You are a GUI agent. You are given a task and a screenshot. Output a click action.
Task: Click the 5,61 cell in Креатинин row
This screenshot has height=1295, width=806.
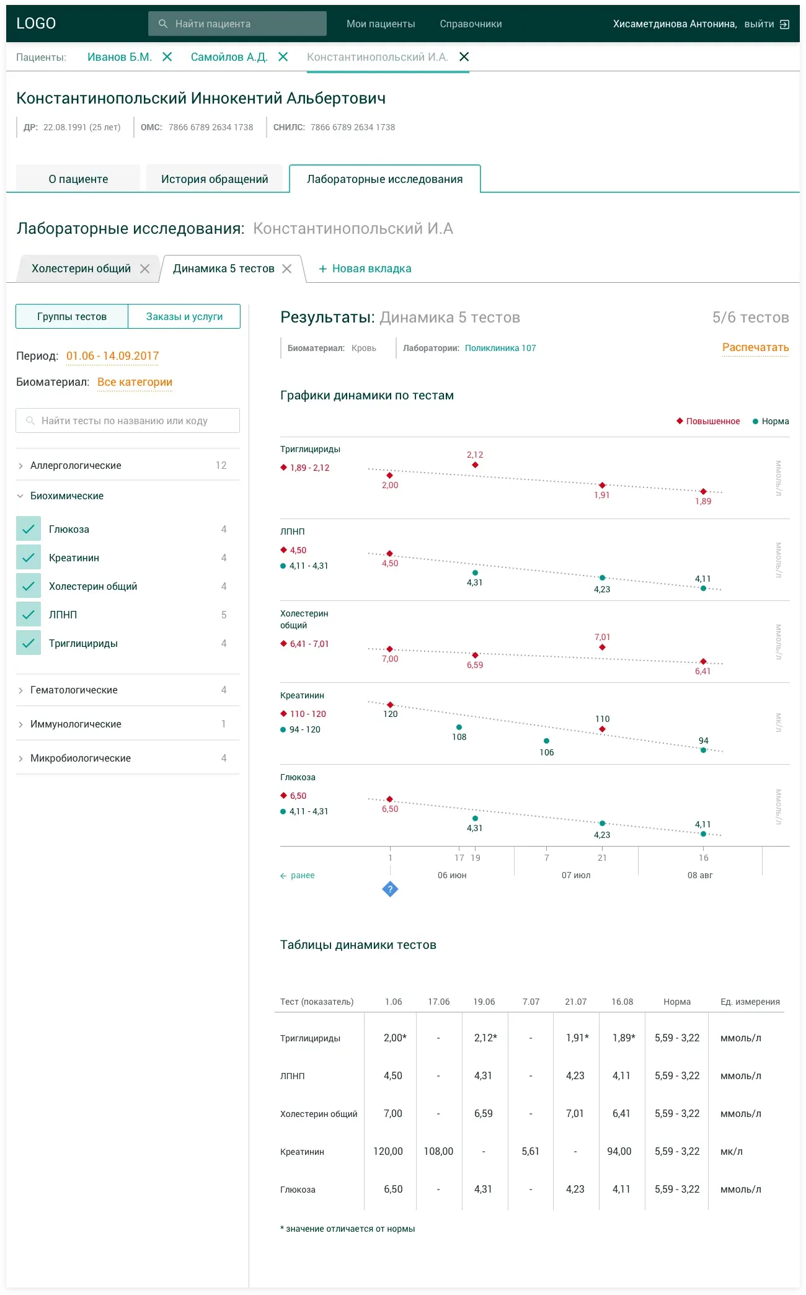pyautogui.click(x=530, y=1151)
